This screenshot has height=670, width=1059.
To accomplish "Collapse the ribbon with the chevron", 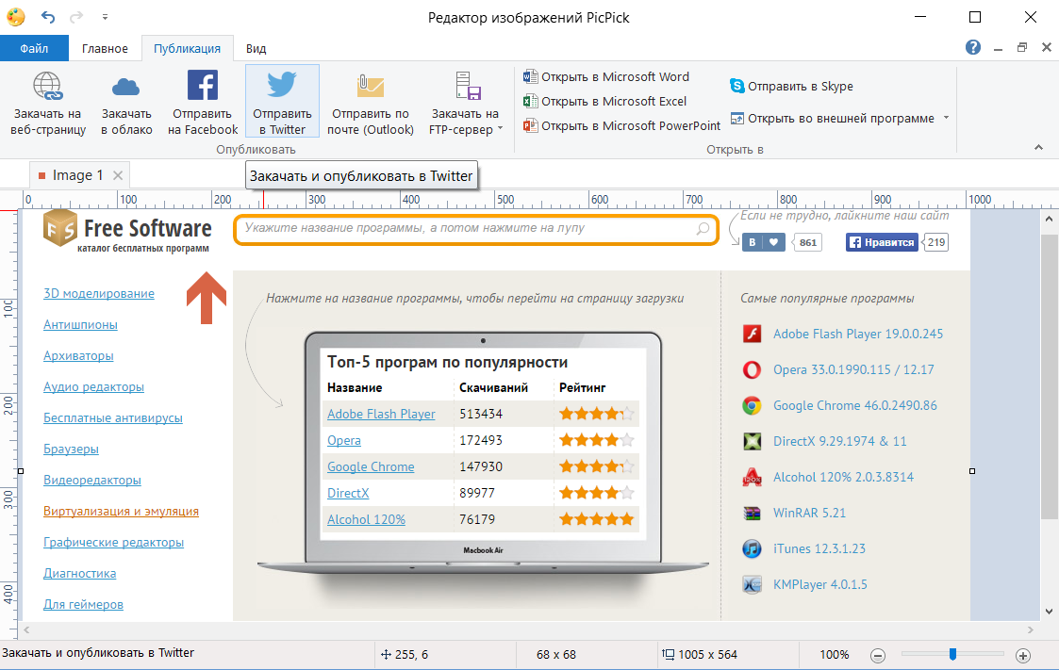I will tap(1038, 148).
